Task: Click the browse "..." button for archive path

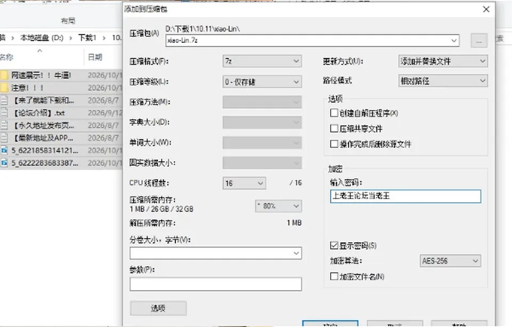Action: pos(479,41)
